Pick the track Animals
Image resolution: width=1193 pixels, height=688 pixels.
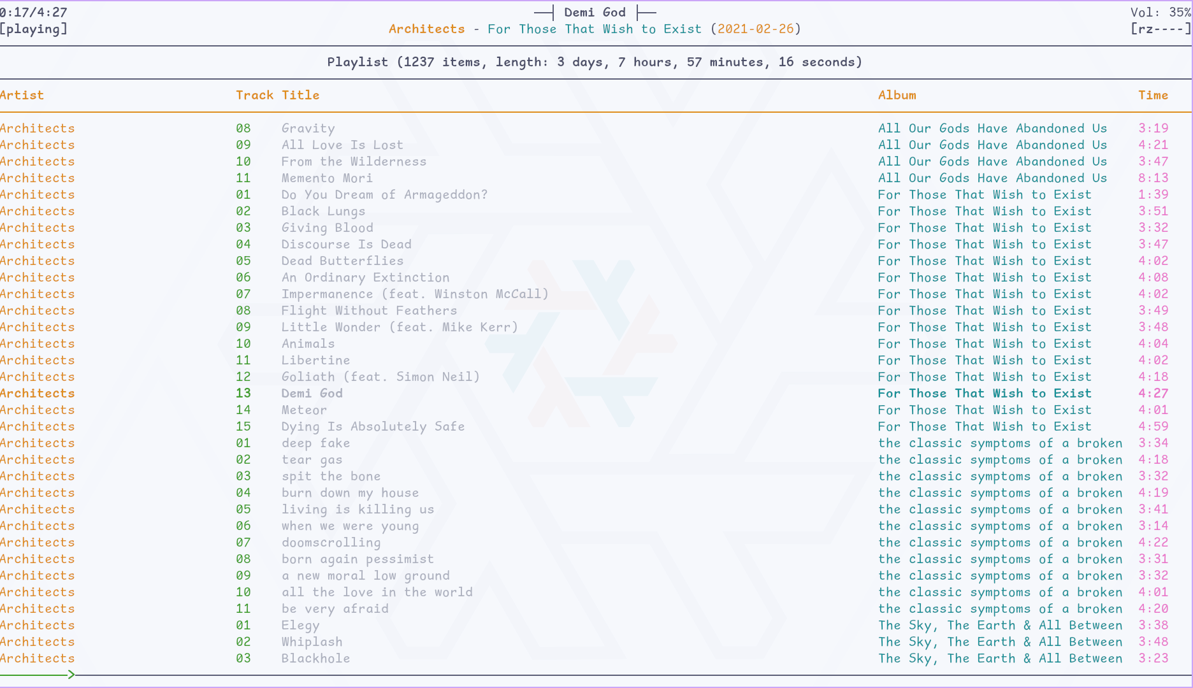point(308,343)
